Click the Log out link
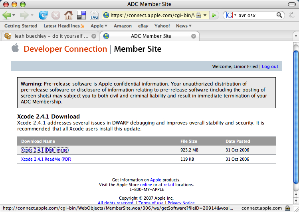 click(x=270, y=66)
